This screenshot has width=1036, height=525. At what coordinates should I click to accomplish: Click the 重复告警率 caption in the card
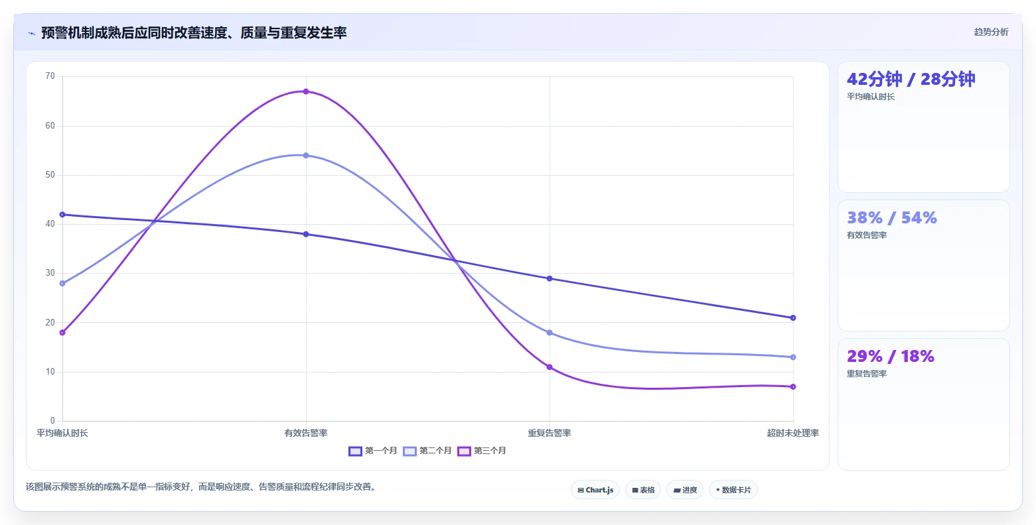[x=867, y=374]
